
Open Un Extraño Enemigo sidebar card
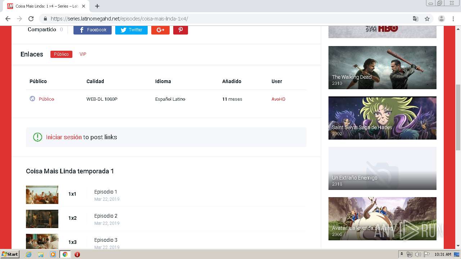click(382, 168)
